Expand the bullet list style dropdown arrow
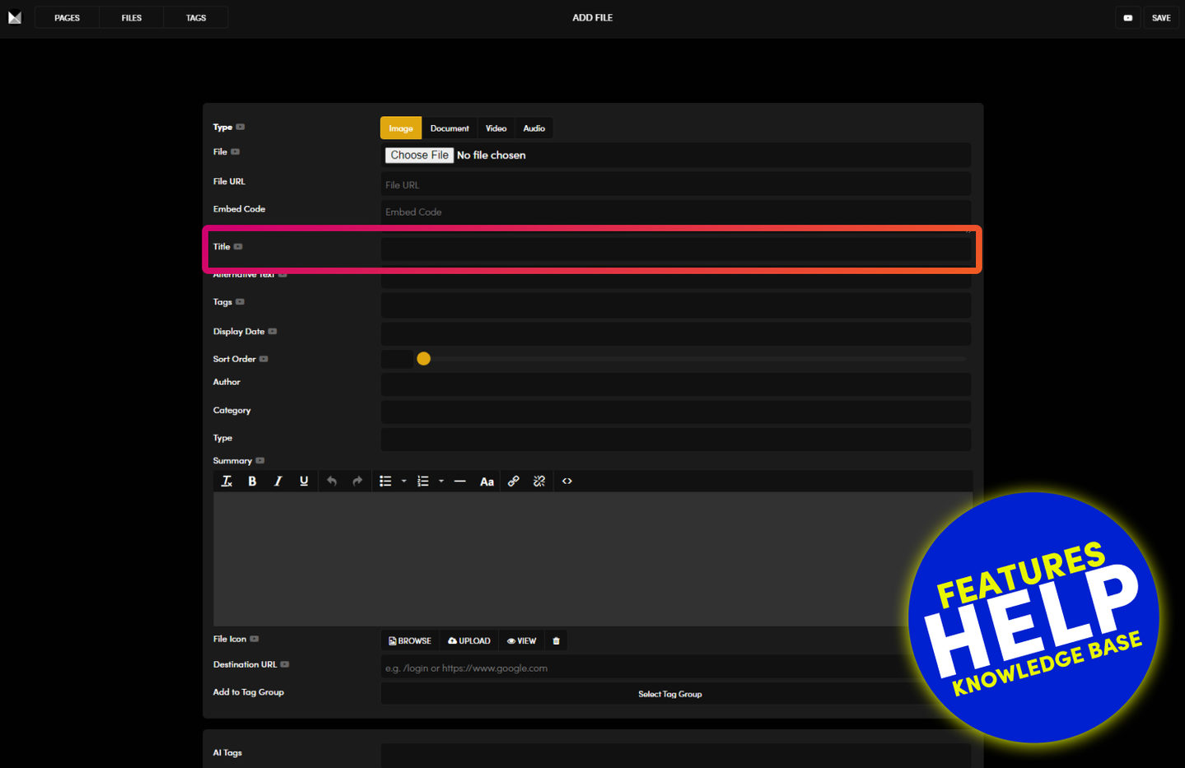 point(404,482)
